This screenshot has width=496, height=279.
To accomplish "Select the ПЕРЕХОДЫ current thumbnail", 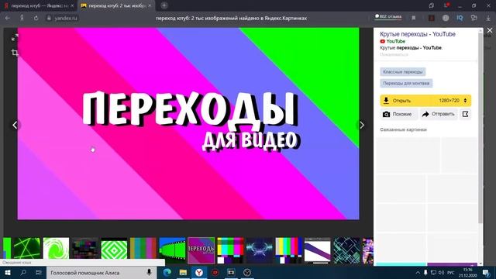I will coord(201,250).
